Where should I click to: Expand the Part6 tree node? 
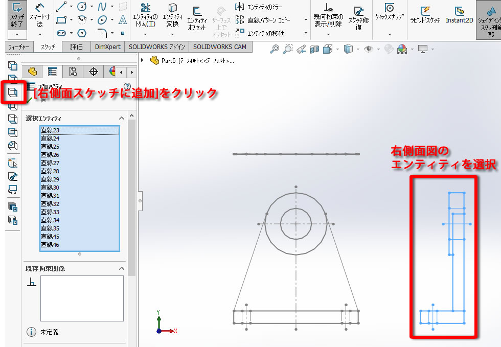coord(142,60)
